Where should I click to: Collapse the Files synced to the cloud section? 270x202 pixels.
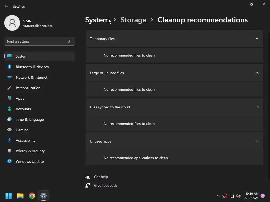click(x=257, y=107)
